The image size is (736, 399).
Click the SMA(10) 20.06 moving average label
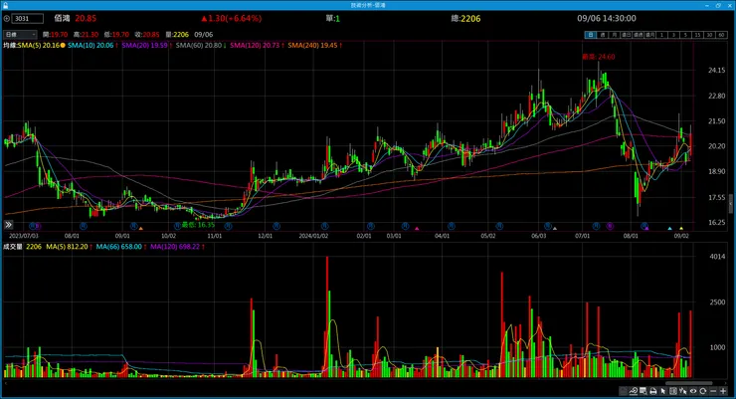92,46
